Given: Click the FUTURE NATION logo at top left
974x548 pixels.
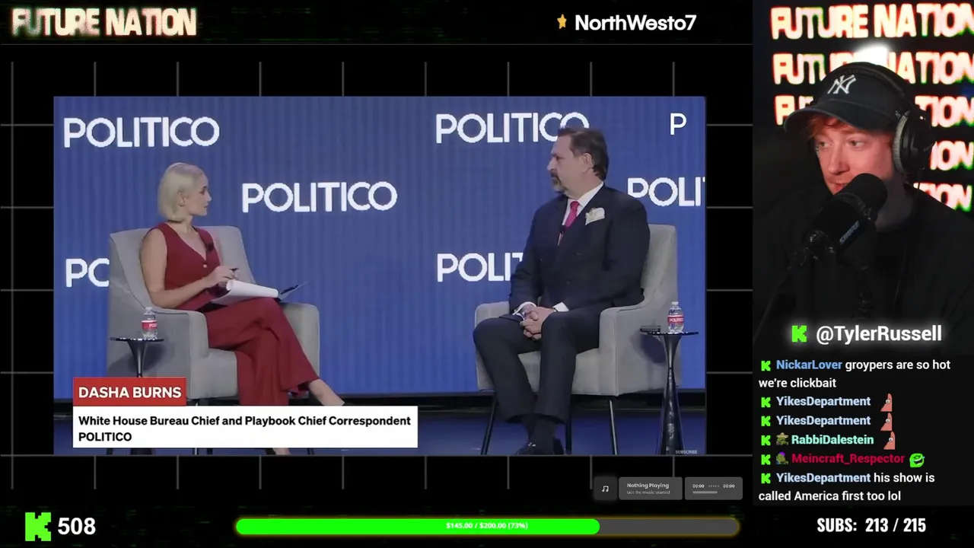Looking at the screenshot, I should (104, 23).
